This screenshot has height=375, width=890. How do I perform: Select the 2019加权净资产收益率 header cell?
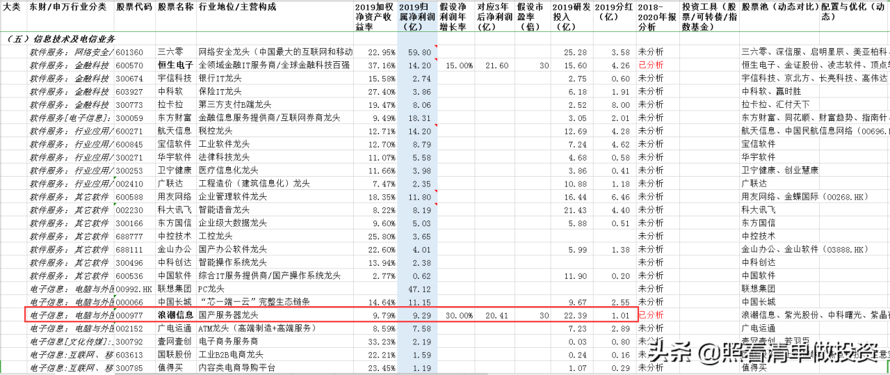click(375, 17)
